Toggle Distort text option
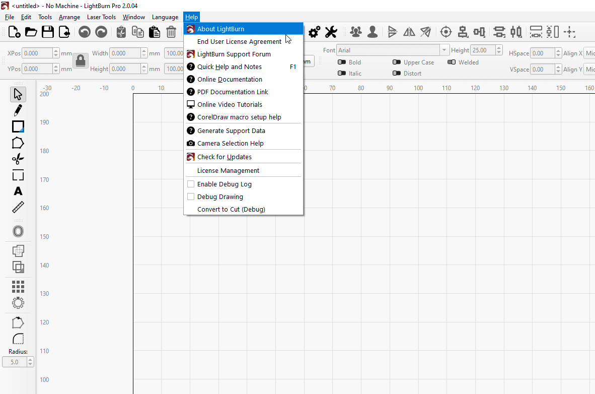The image size is (595, 394). click(x=397, y=73)
